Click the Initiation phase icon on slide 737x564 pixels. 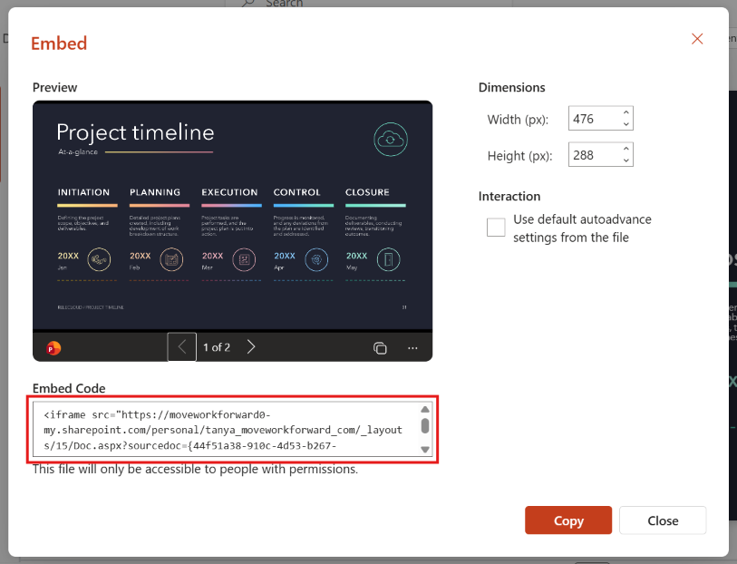click(99, 259)
